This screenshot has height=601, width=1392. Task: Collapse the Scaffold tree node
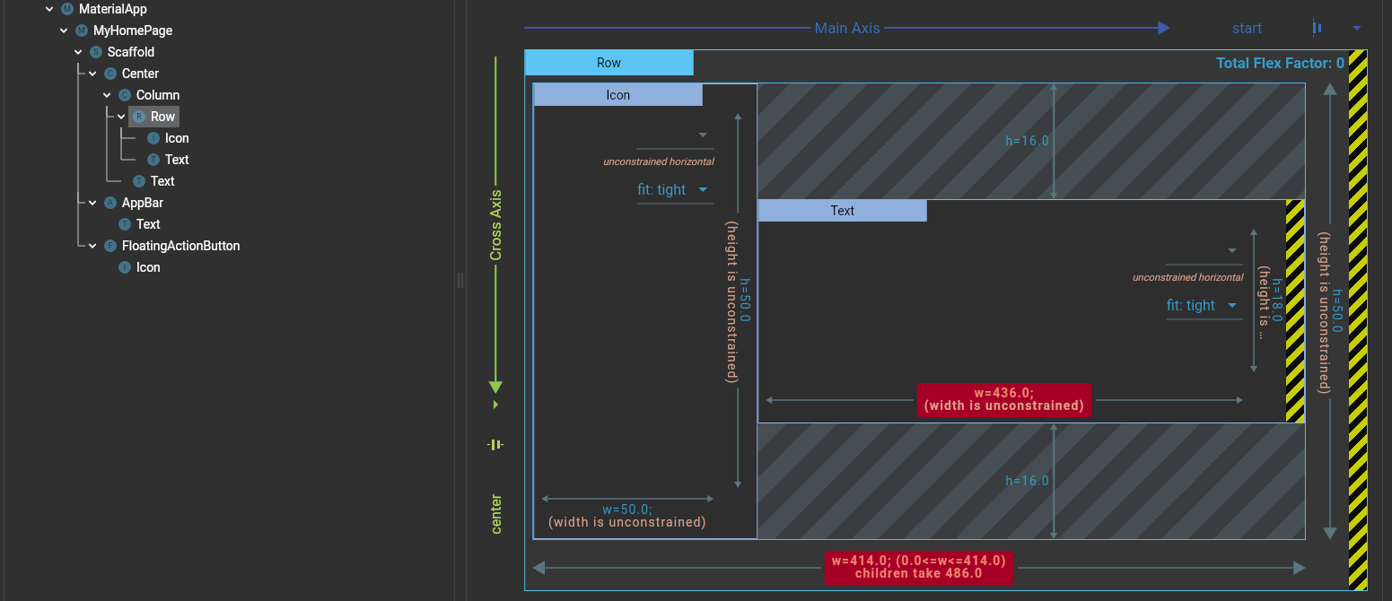(78, 51)
